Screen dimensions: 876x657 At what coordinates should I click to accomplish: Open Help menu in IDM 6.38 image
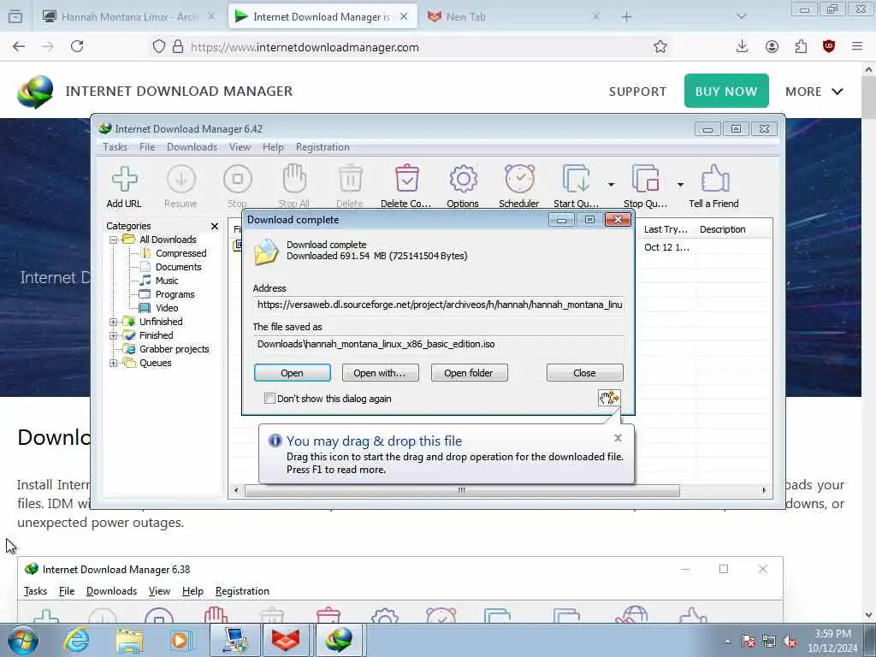click(192, 591)
